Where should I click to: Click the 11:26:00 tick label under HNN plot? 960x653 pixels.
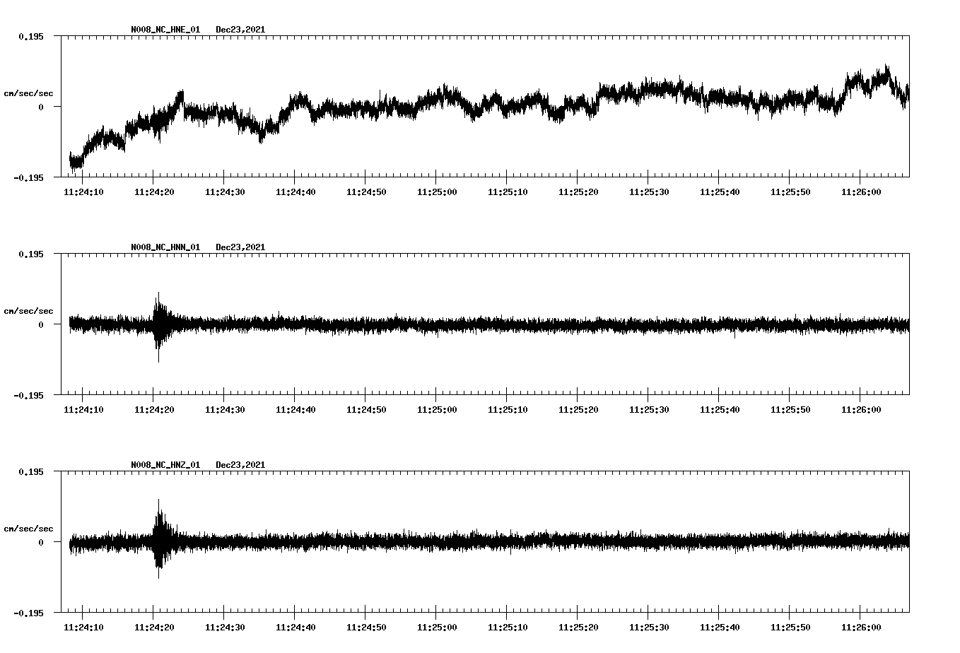[861, 409]
